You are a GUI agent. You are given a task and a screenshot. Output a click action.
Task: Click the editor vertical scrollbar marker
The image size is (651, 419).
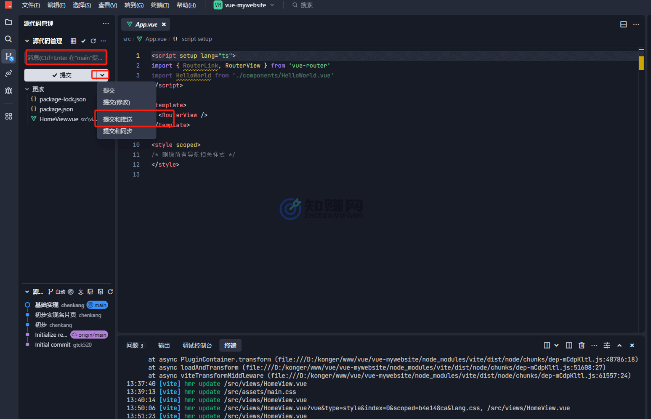click(x=641, y=64)
